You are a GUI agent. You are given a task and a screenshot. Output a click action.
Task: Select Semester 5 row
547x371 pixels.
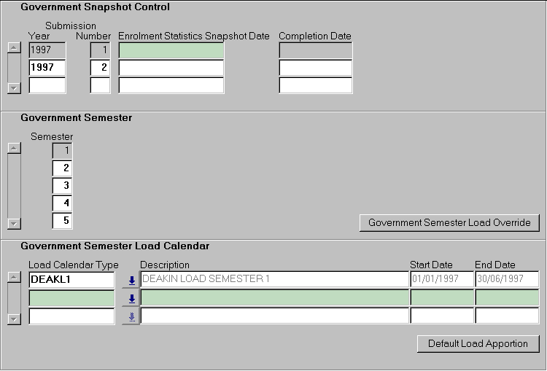[x=62, y=220]
